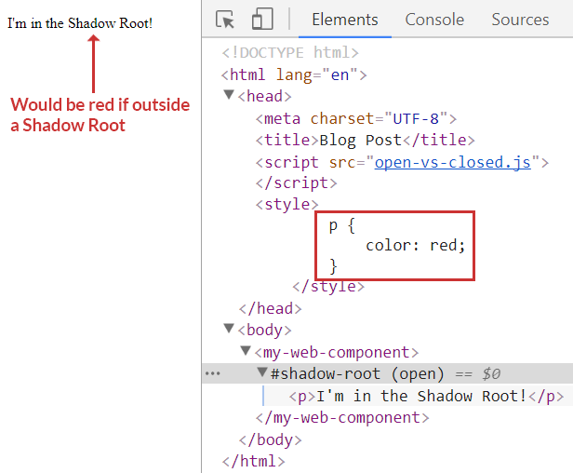Click the title Blog Post element

(365, 141)
